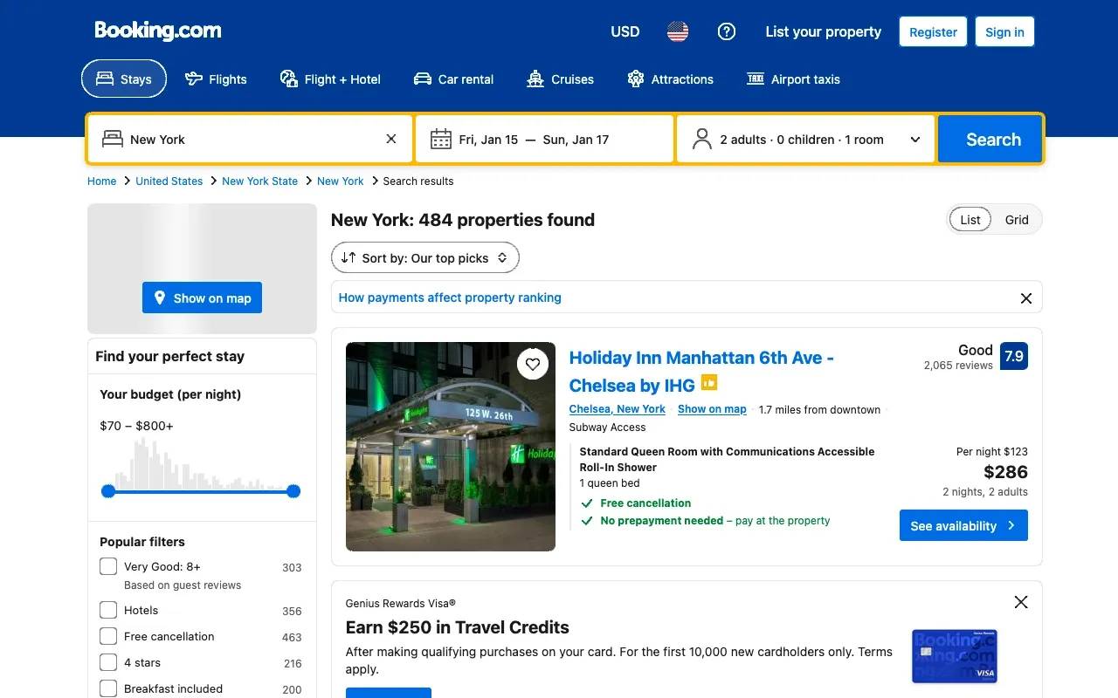Viewport: 1118px width, 698px height.
Task: Close the Genius Rewards Visa banner
Action: [1020, 602]
